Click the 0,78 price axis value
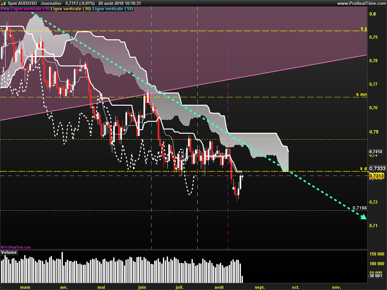 click(x=374, y=61)
